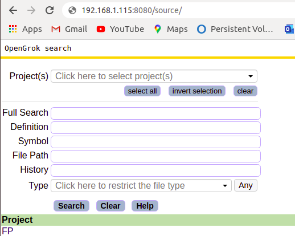The width and height of the screenshot is (295, 236).
Task: Expand the Project(s) selection dropdown
Action: [154, 76]
